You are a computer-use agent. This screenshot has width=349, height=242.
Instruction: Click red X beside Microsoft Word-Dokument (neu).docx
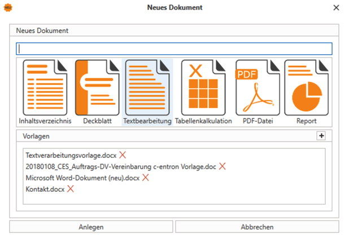[x=145, y=178]
